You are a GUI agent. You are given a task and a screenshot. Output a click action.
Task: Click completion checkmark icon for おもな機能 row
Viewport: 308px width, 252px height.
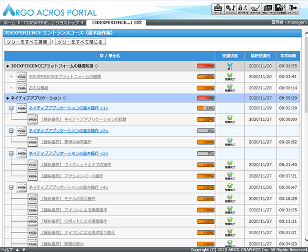[x=230, y=88]
